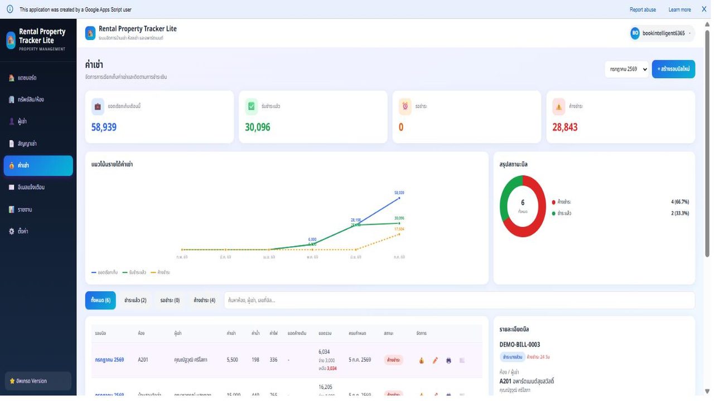The height and width of the screenshot is (401, 714).
Task: Open the แดชบอร์ด dashboard house icon
Action: [x=12, y=78]
